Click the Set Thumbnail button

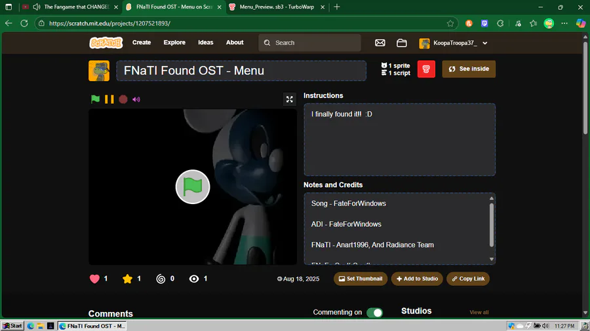click(x=361, y=279)
